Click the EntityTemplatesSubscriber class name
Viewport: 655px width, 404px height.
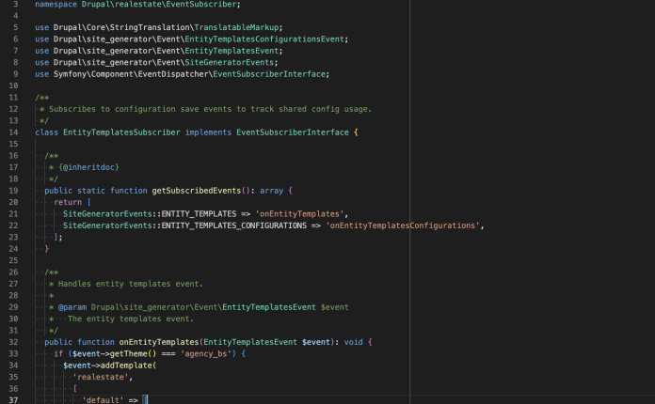click(121, 132)
